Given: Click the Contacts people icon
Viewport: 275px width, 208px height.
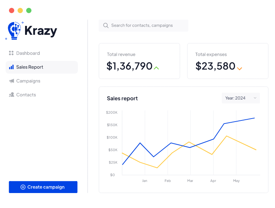Looking at the screenshot, I should [x=11, y=95].
